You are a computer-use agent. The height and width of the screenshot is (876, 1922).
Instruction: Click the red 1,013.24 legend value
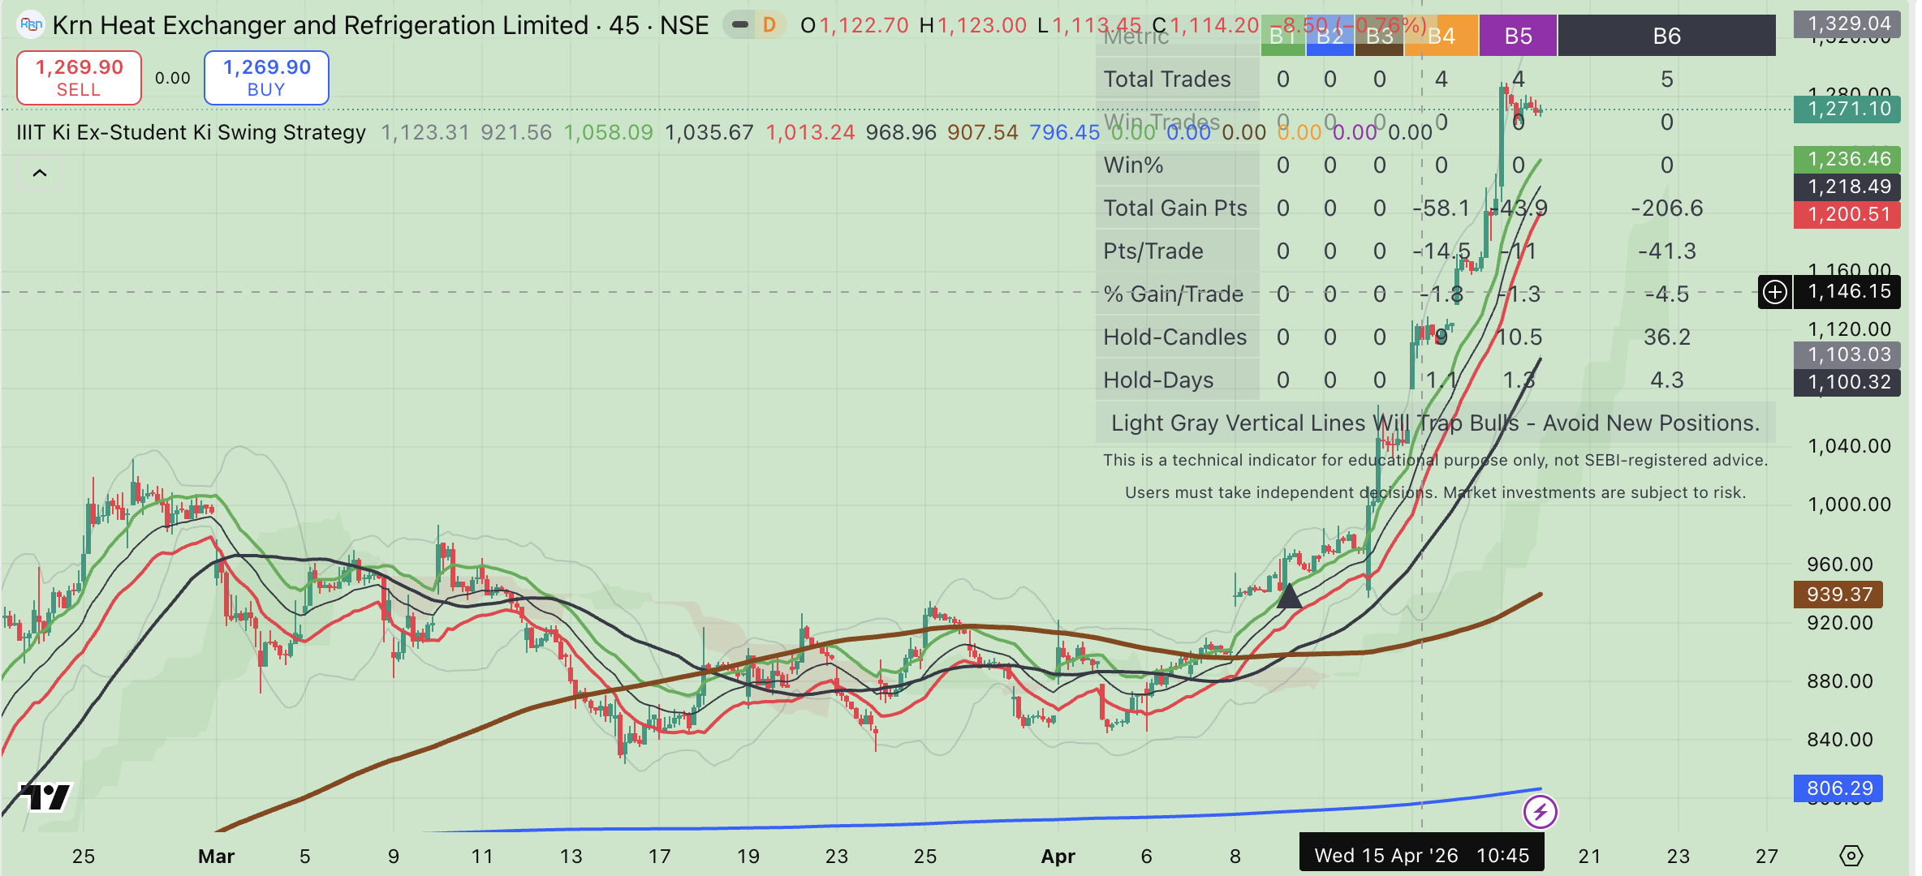click(x=810, y=132)
